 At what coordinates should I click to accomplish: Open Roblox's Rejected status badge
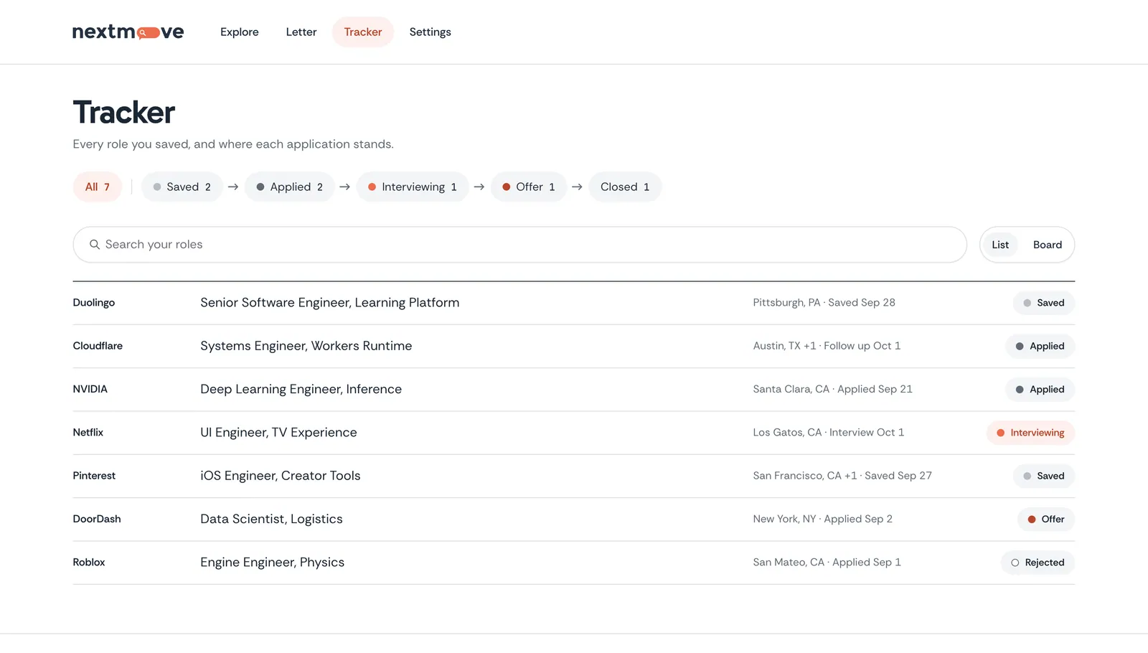coord(1038,563)
